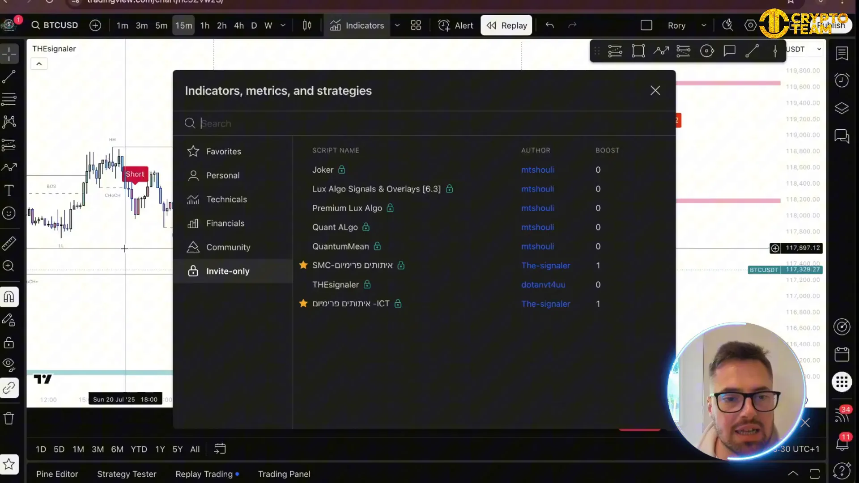Open The-signaler author link on SMC row
Viewport: 859px width, 483px height.
click(546, 266)
